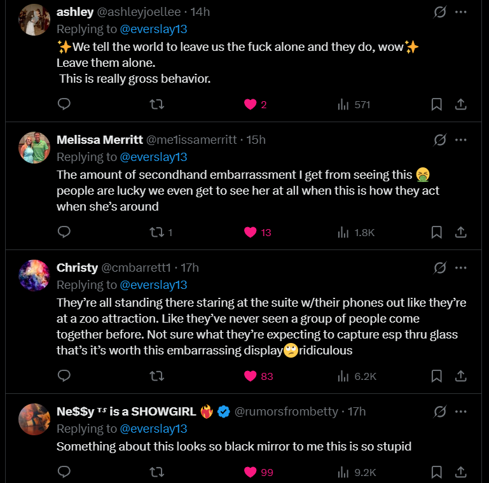The width and height of the screenshot is (489, 483).
Task: Reply to Christy's tweet
Action: pyautogui.click(x=64, y=376)
